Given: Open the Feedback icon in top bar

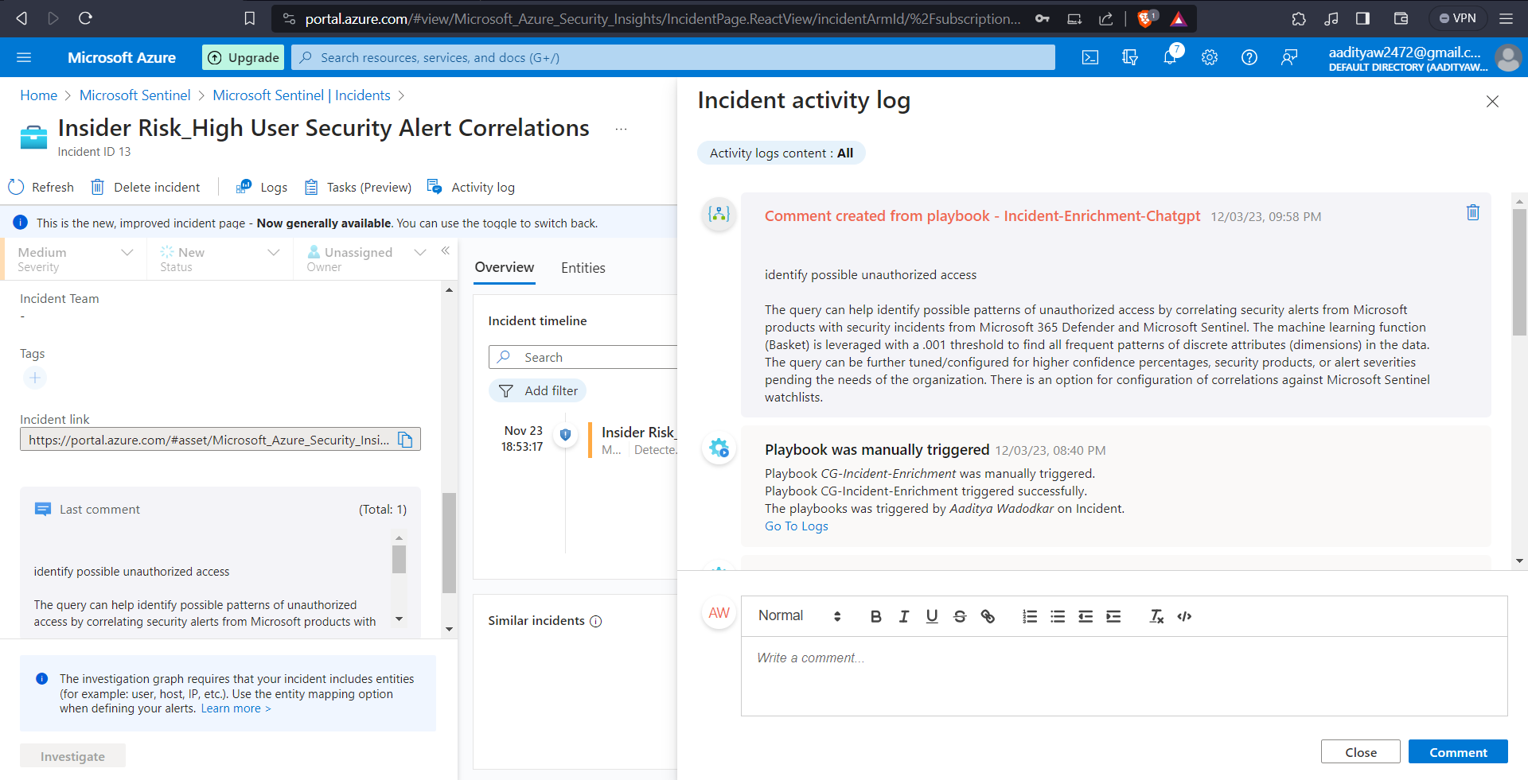Looking at the screenshot, I should (1289, 57).
